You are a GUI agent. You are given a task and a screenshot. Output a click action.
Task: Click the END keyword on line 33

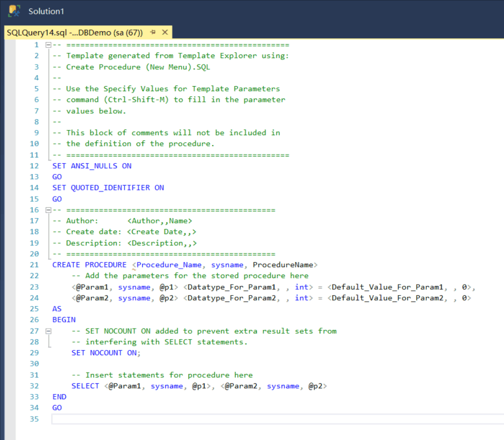click(x=59, y=397)
